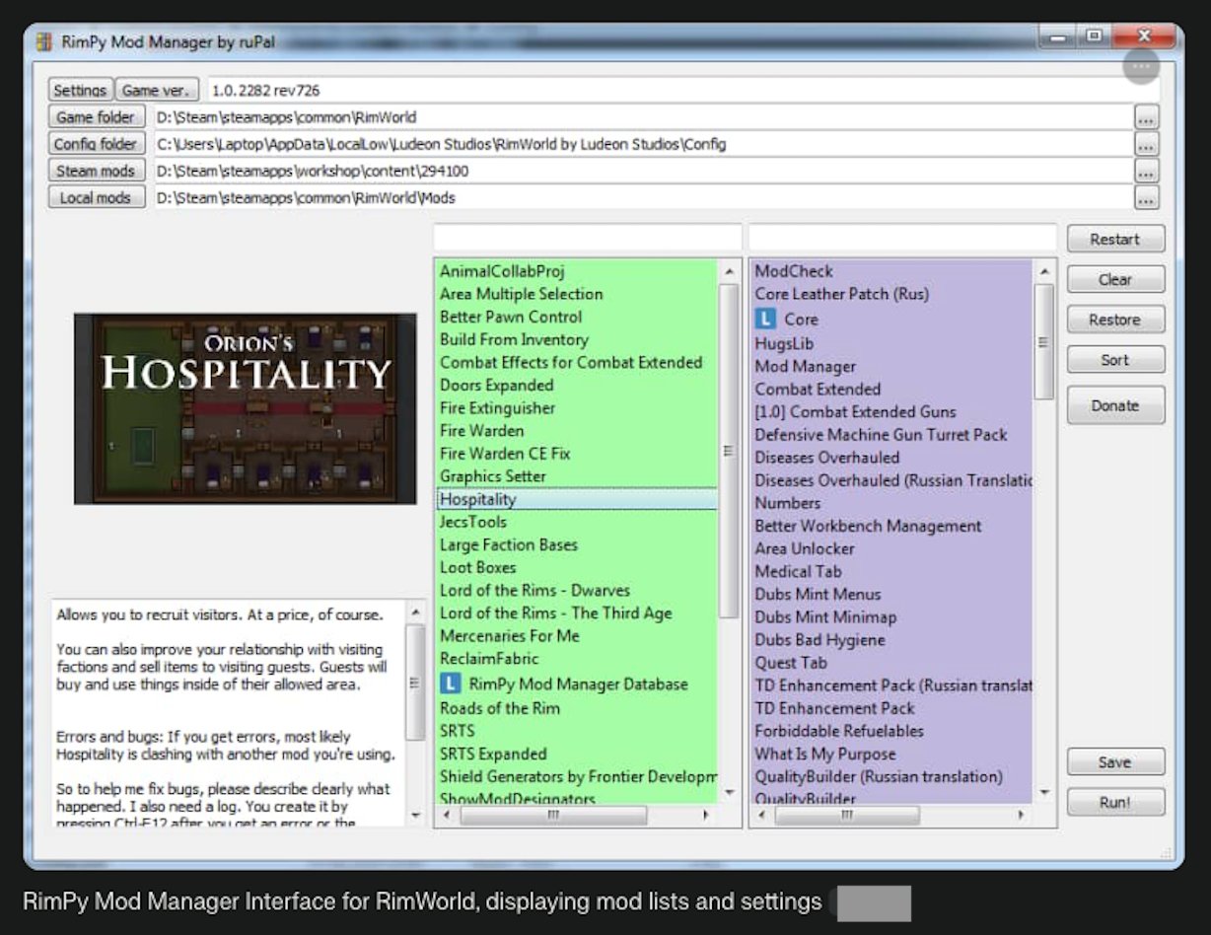Focus the active mods search field

pyautogui.click(x=902, y=238)
